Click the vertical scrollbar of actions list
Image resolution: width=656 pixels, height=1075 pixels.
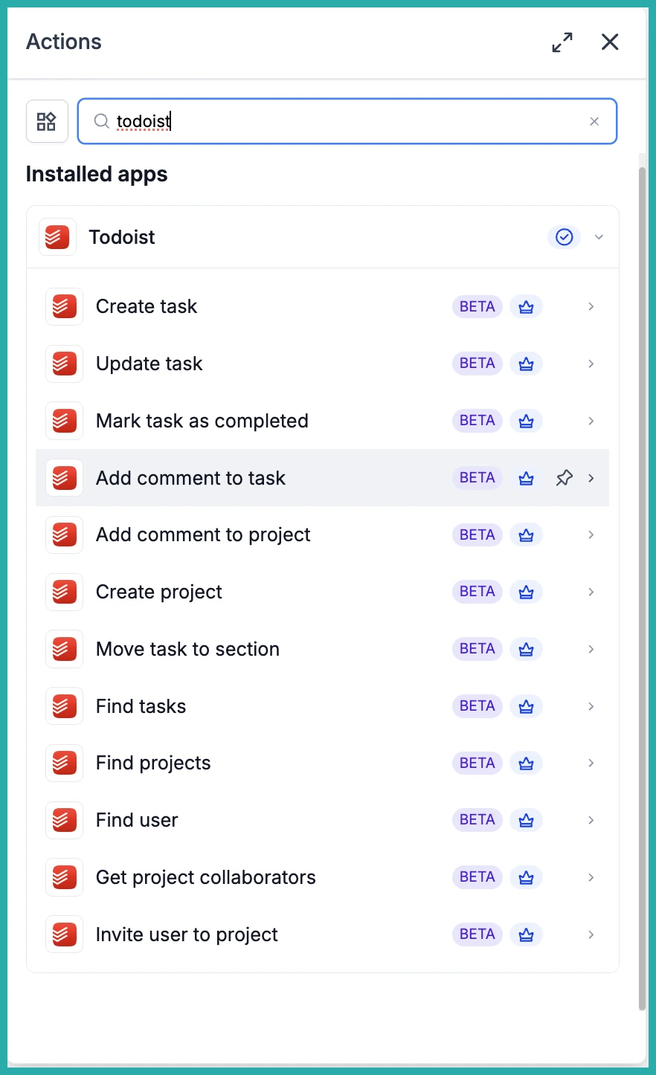pos(643,589)
